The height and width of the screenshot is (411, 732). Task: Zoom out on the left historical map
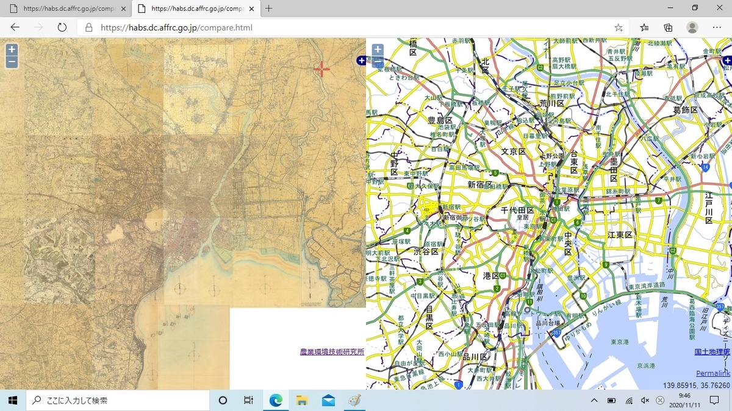pyautogui.click(x=12, y=62)
